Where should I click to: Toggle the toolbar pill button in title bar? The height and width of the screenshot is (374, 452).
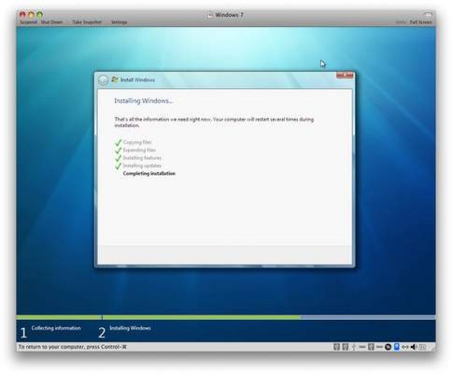point(428,14)
